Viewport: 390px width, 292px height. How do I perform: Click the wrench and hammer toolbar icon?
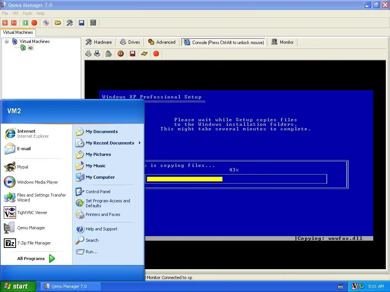[70, 23]
